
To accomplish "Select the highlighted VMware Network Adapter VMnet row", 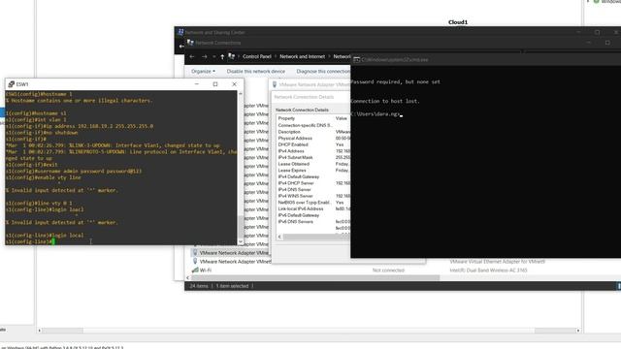I will click(230, 252).
